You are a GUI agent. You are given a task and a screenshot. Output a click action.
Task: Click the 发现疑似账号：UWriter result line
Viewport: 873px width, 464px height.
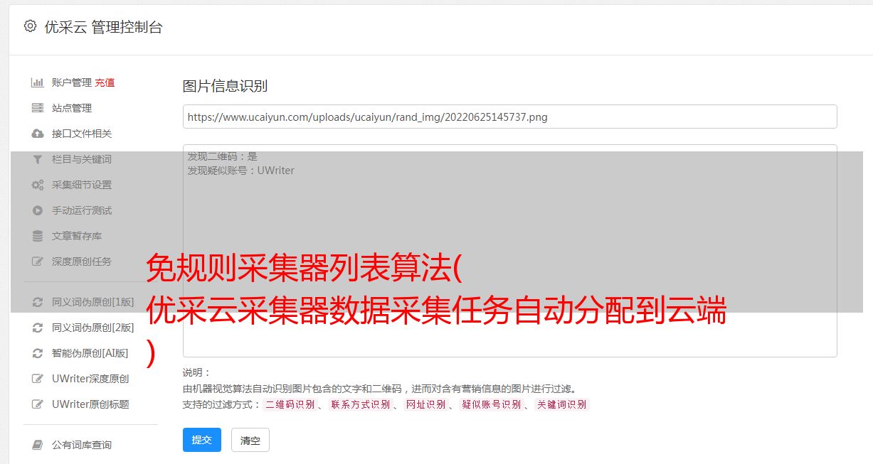point(241,171)
